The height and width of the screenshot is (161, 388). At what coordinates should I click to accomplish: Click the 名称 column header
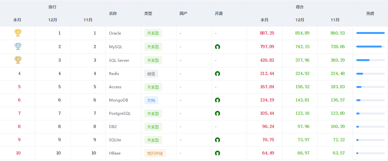click(x=113, y=14)
